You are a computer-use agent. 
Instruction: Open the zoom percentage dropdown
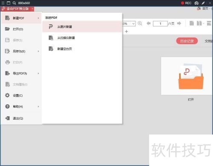(133, 23)
